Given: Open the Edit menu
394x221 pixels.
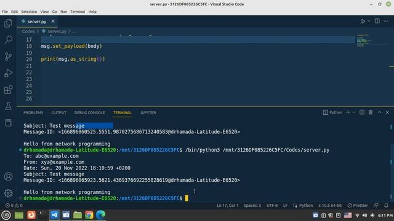Looking at the screenshot, I should pyautogui.click(x=14, y=12).
